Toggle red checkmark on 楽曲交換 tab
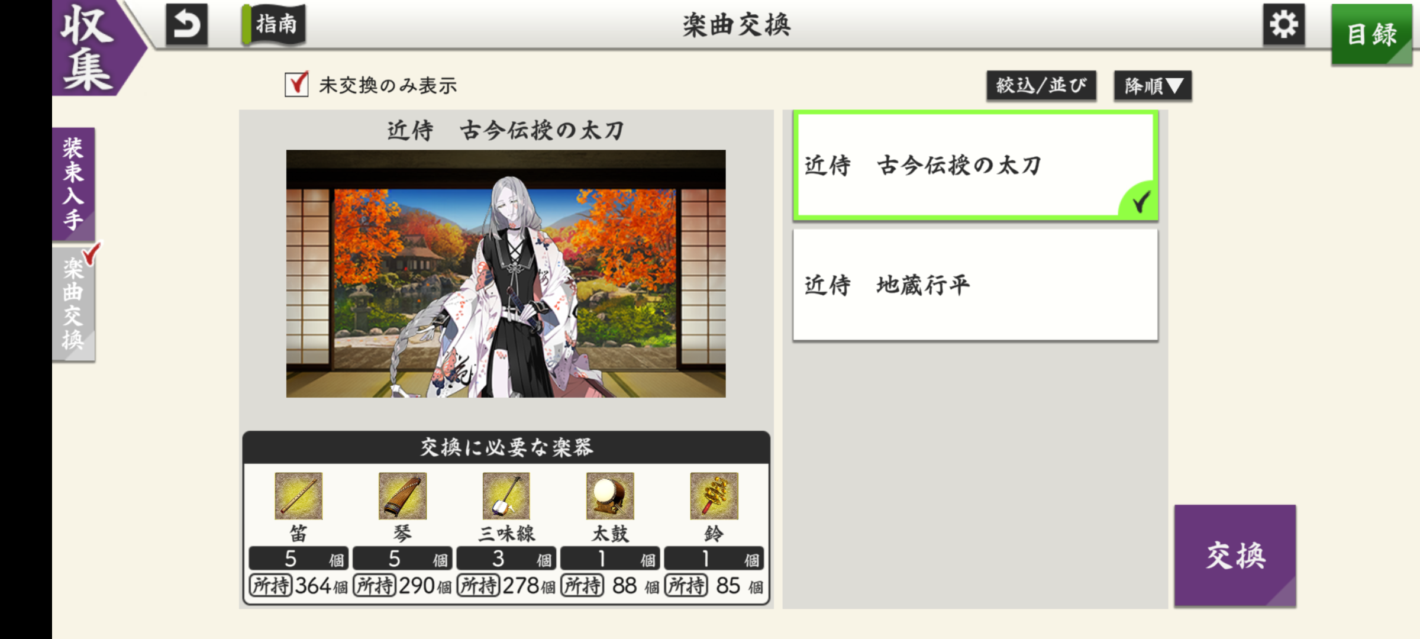This screenshot has height=639, width=1420. coord(92,253)
